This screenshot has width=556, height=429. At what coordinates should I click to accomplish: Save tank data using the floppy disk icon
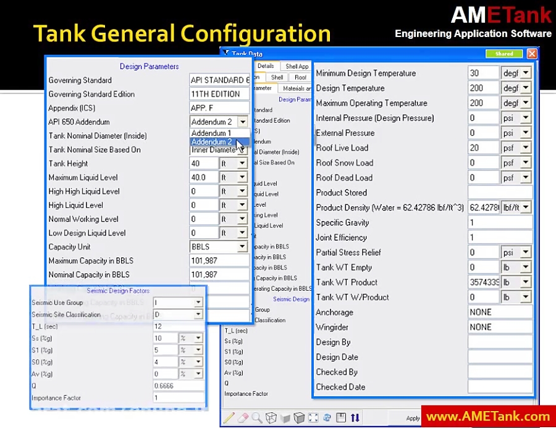coord(341,418)
